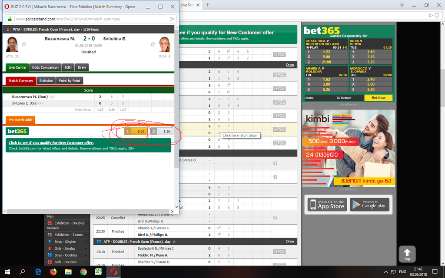The width and height of the screenshot is (445, 278).
Task: Select odds 2.40 for Morocco
Action: click(371, 79)
